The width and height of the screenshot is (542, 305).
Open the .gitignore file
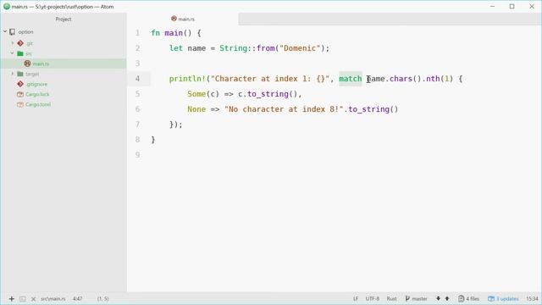36,84
